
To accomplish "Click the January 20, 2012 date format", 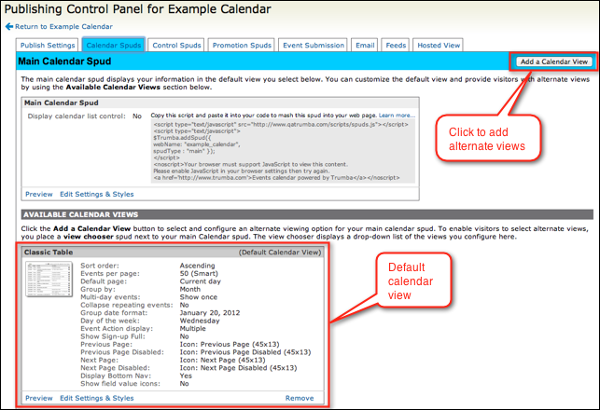I will point(210,313).
